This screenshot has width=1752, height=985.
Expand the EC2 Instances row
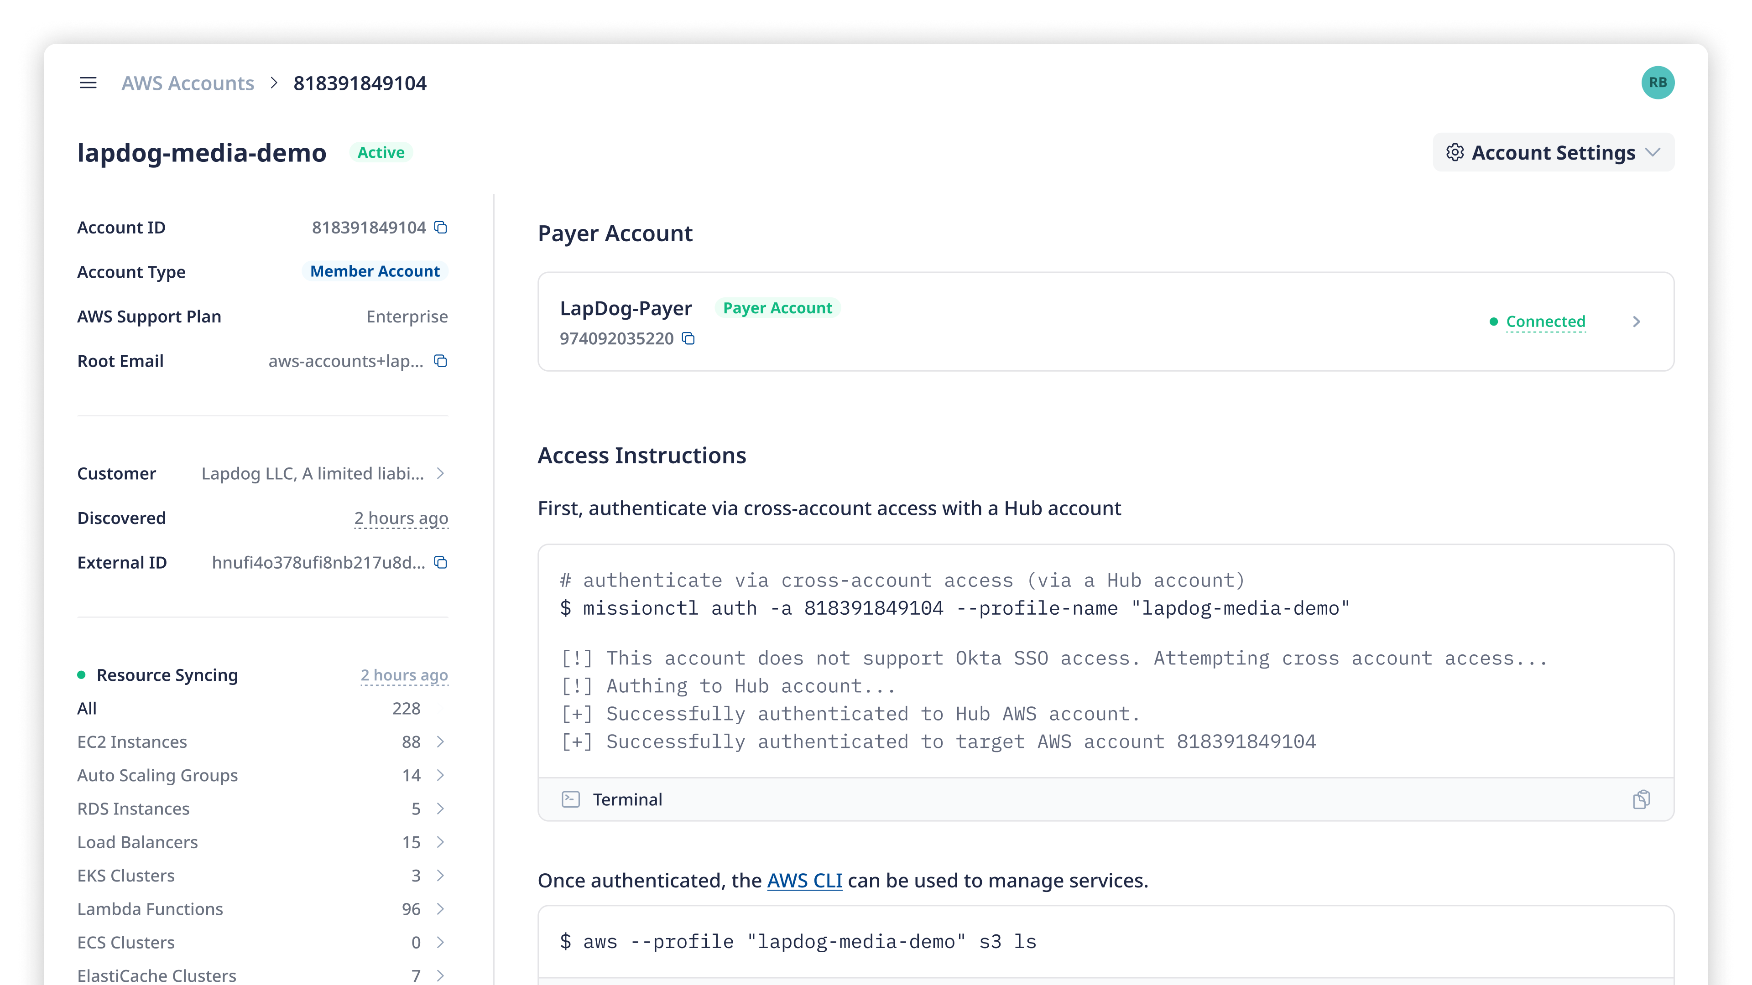441,741
